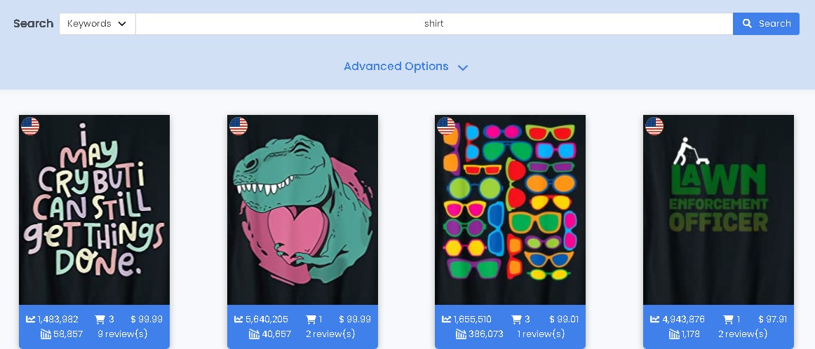The width and height of the screenshot is (815, 349).
Task: Open the Keywords dropdown
Action: (x=97, y=24)
